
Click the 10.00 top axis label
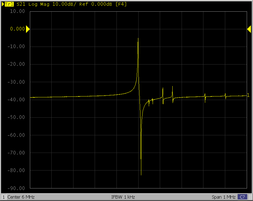(x=17, y=11)
